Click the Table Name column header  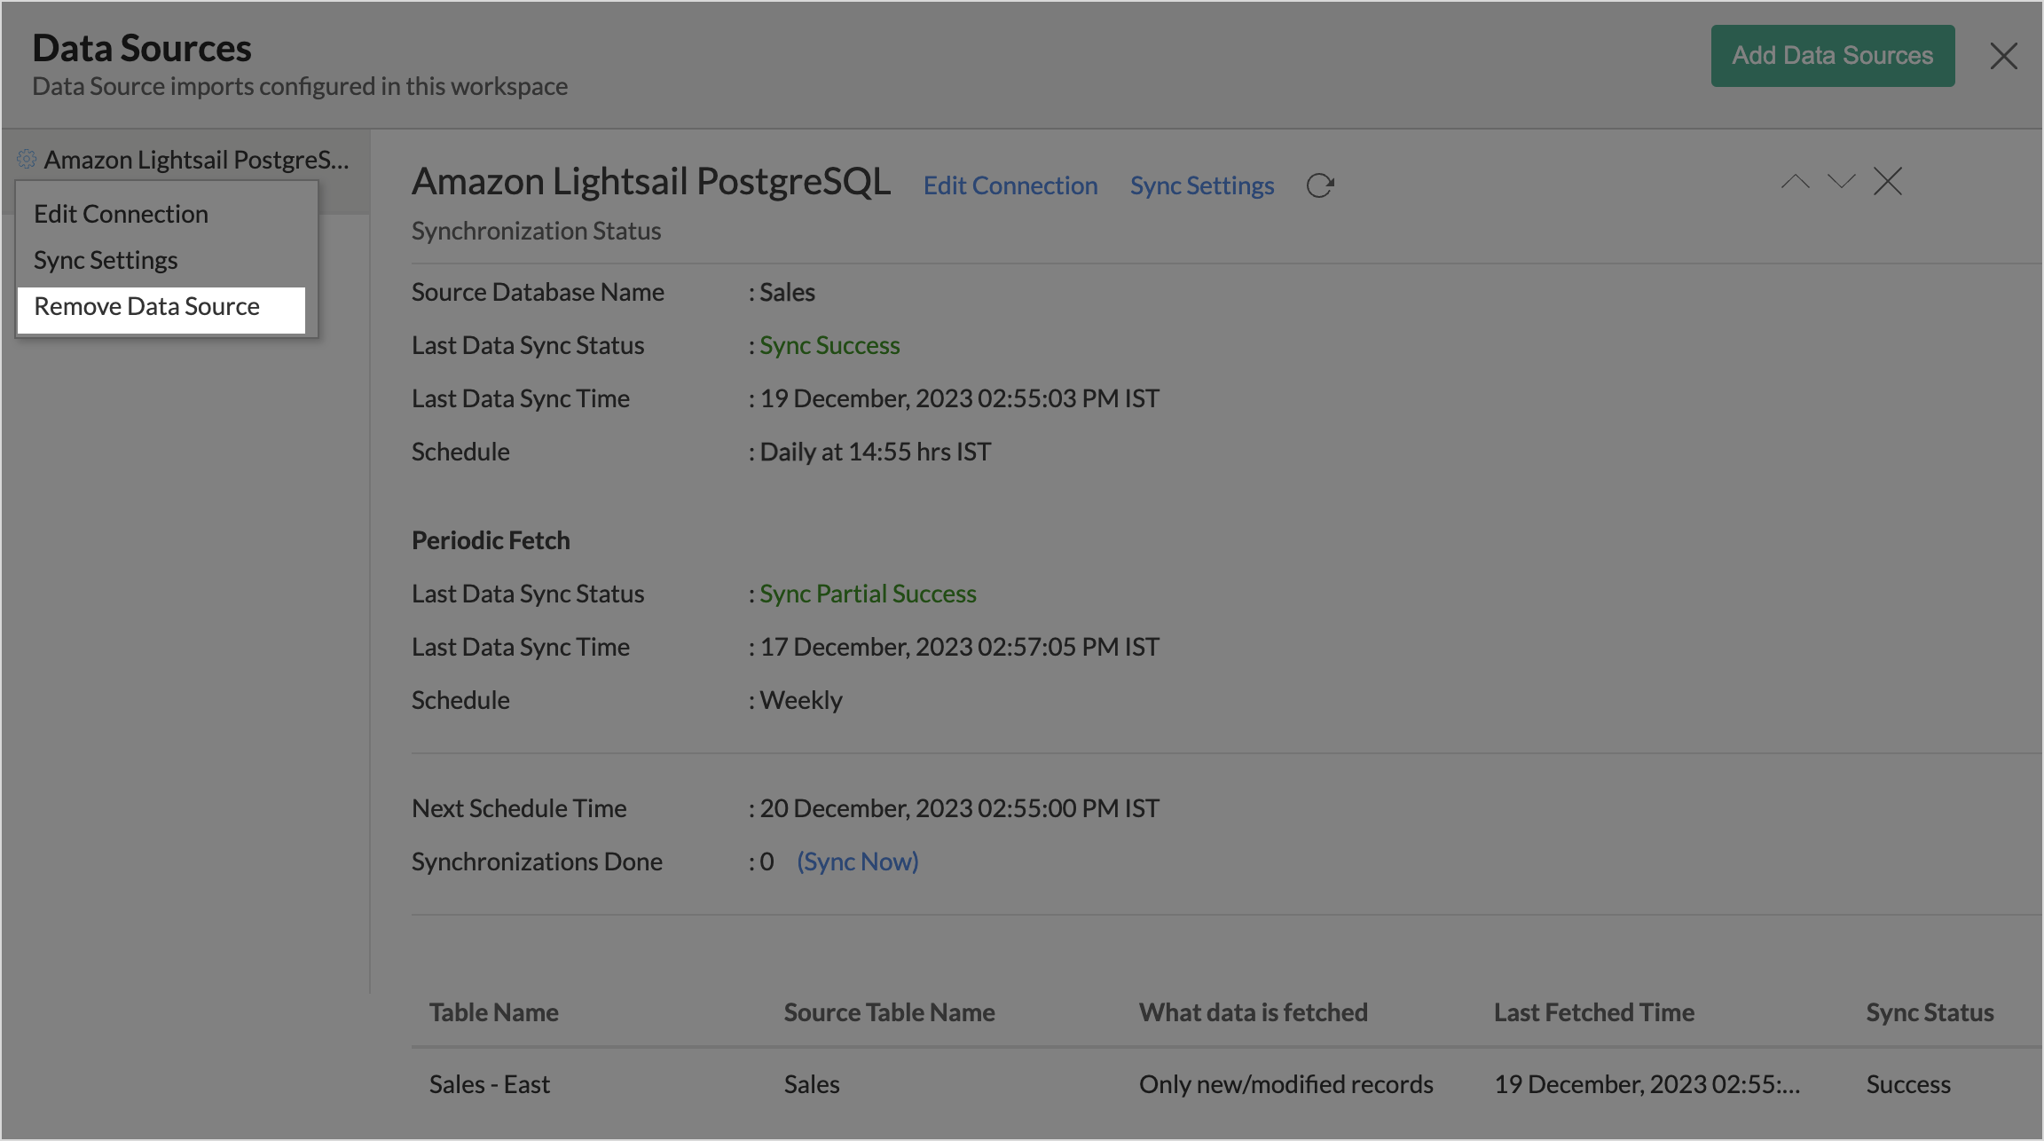494,1012
